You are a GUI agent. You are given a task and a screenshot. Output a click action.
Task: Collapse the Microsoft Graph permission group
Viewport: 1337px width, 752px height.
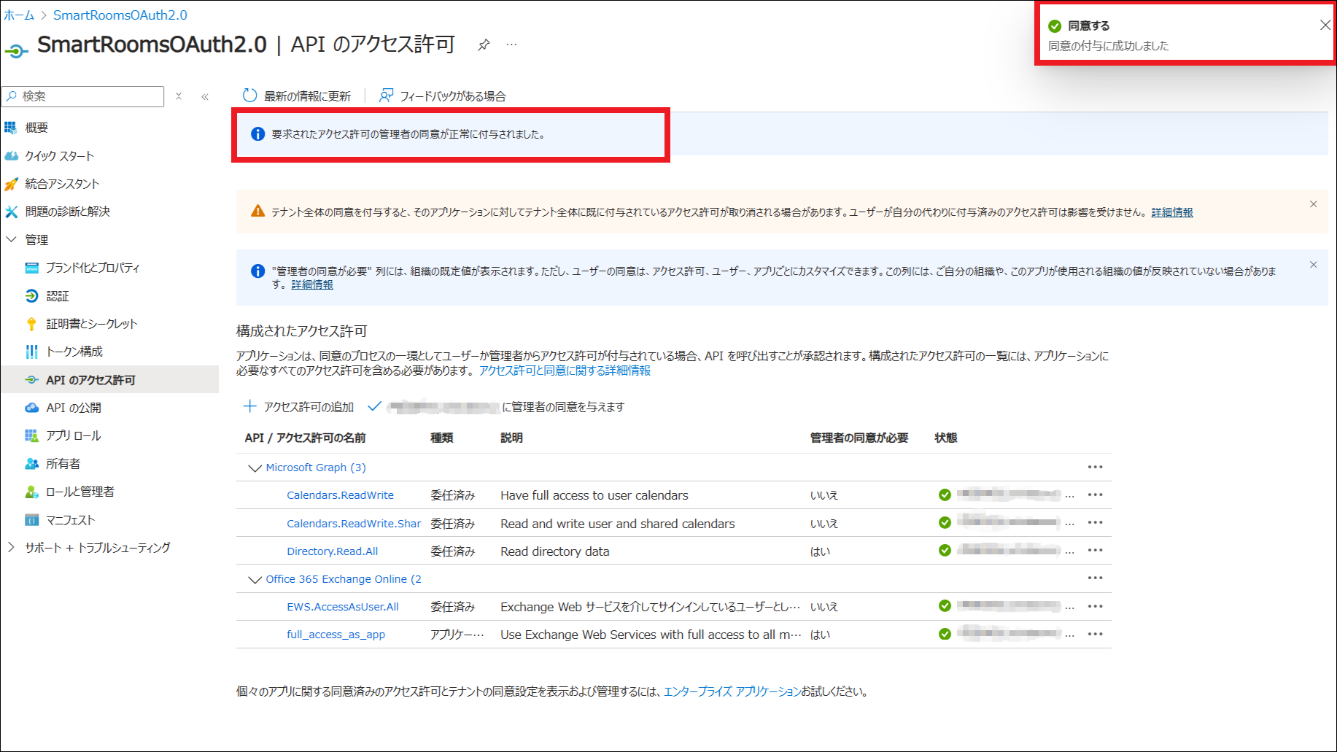coord(255,468)
